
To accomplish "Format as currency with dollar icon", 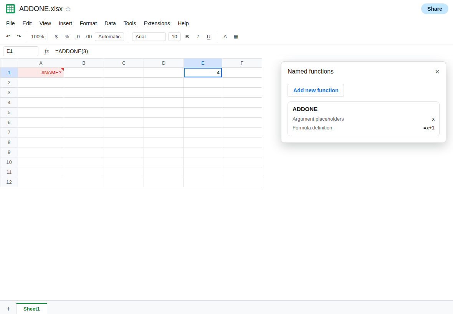I will (x=56, y=37).
